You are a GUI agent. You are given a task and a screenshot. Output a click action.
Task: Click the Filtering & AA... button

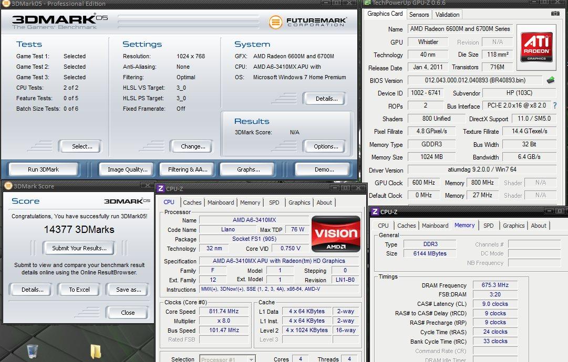[188, 169]
